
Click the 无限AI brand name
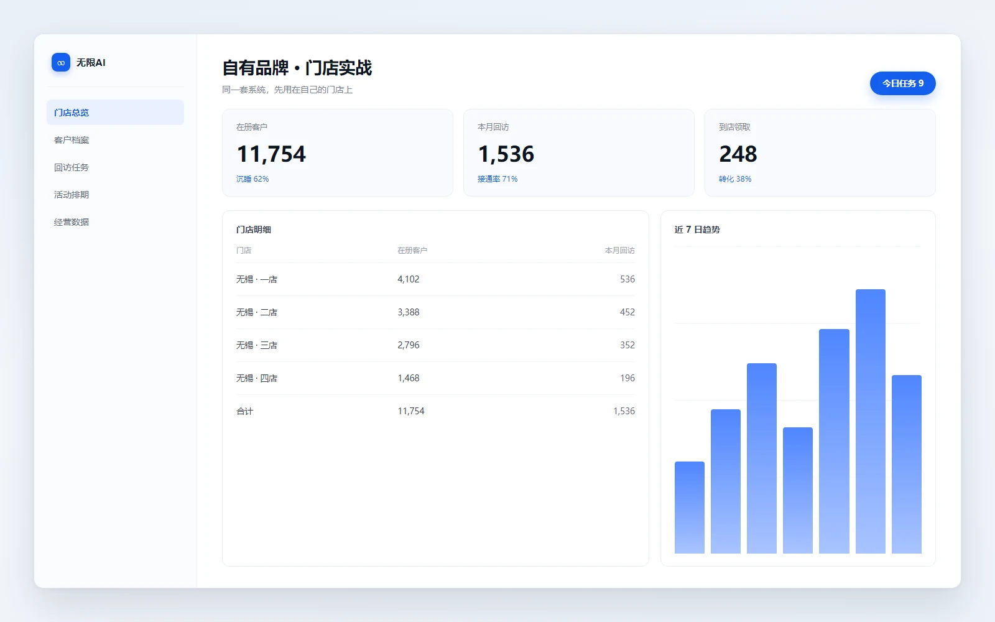click(91, 62)
